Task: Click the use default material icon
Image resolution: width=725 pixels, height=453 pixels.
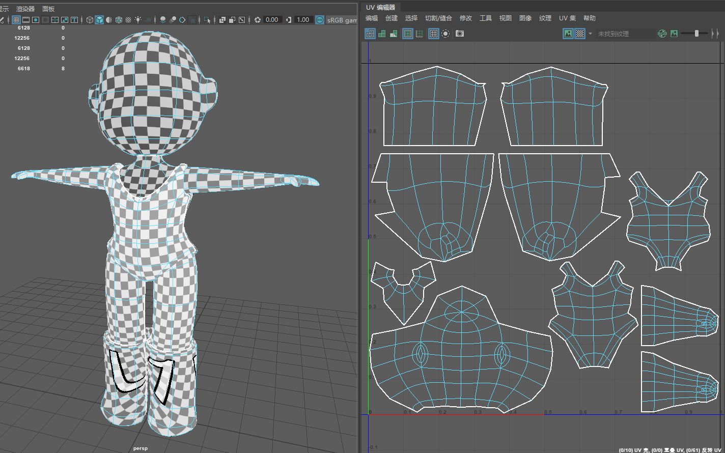Action: pyautogui.click(x=109, y=20)
